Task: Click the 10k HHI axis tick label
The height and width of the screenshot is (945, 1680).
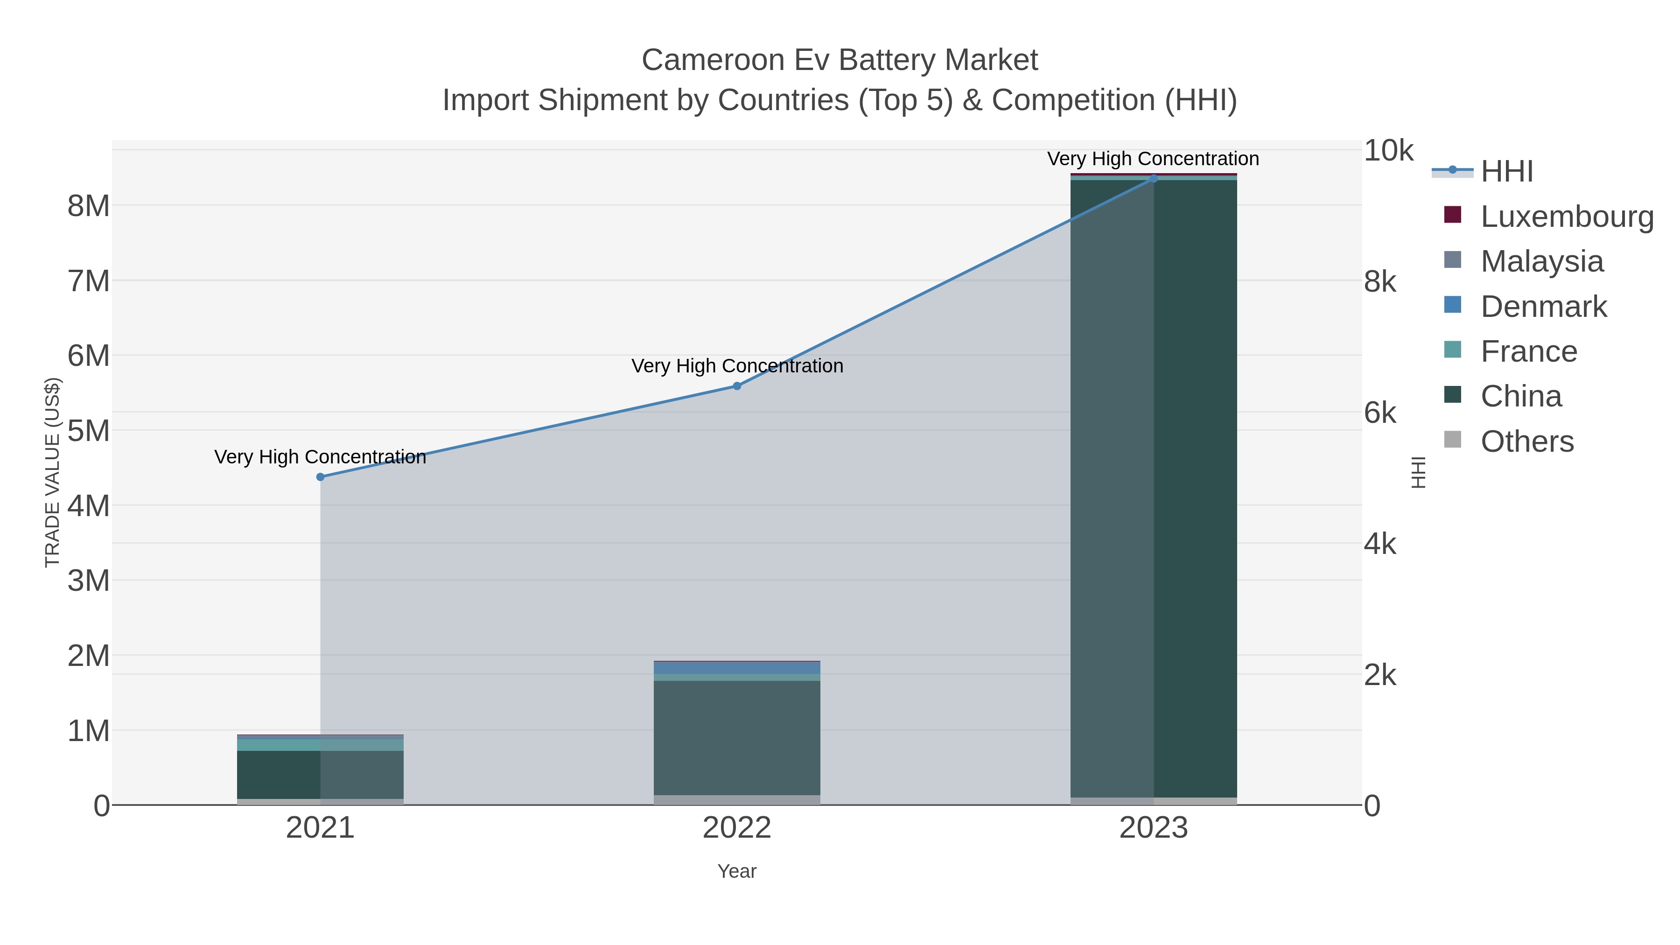Action: [x=1388, y=151]
